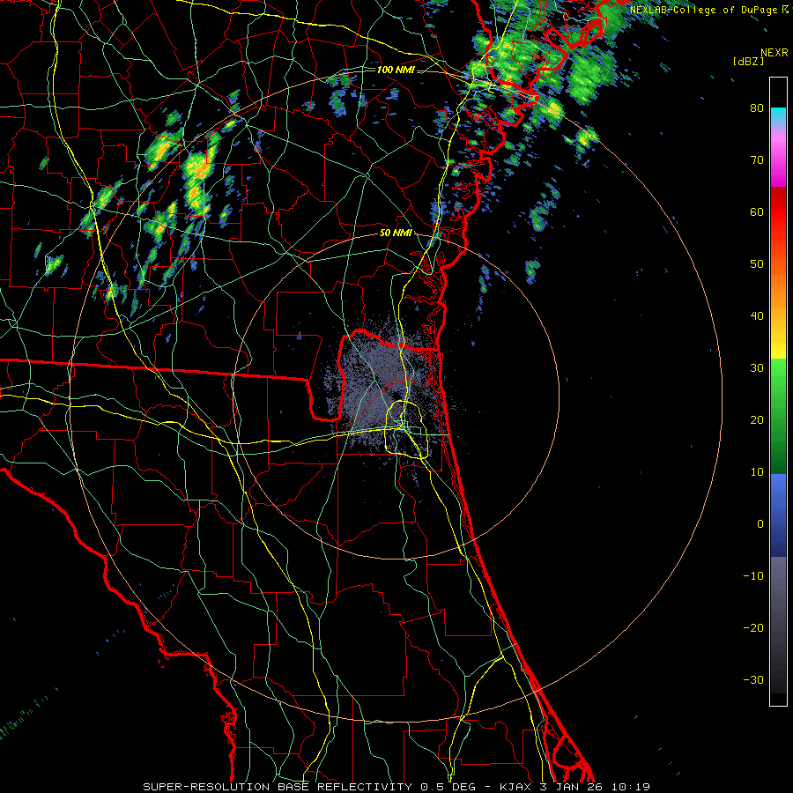Click the 20 value on dBZ scale

[757, 420]
